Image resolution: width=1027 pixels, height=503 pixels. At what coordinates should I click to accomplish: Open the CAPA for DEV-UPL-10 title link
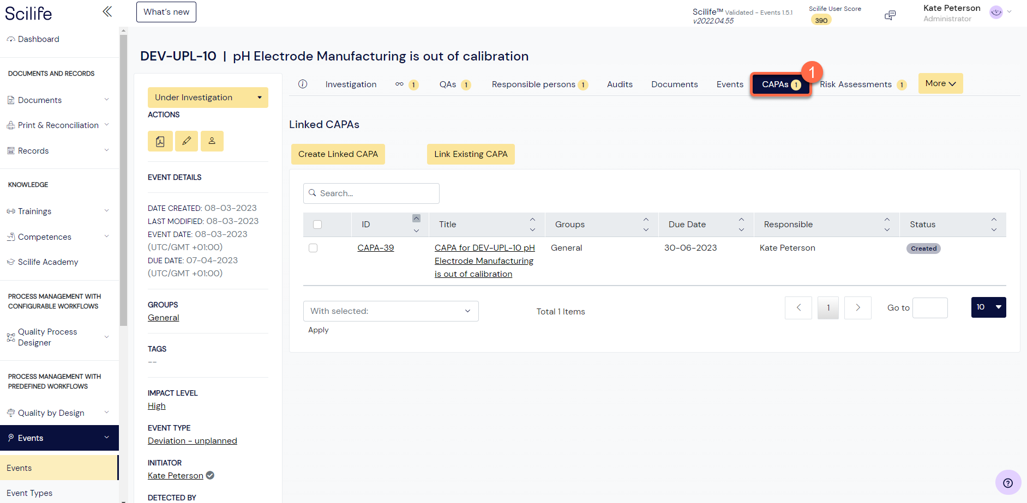click(484, 261)
